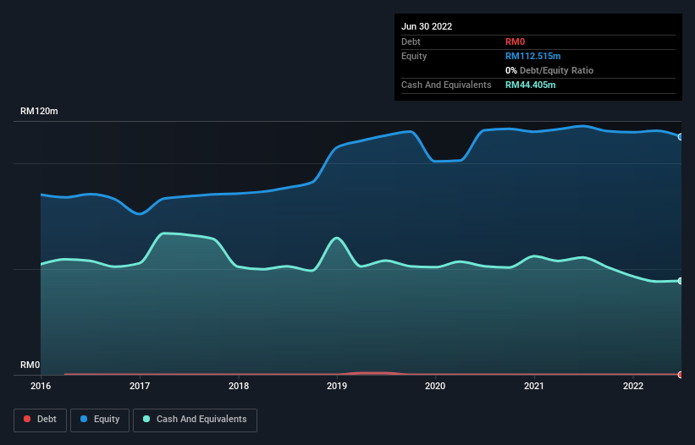Click the RM112.515m equity value
The width and height of the screenshot is (695, 445).
tap(532, 56)
